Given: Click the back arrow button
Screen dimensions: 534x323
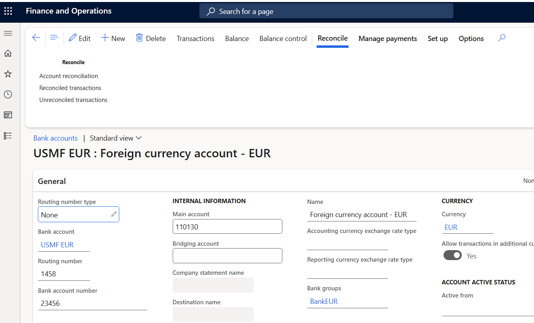Looking at the screenshot, I should (x=36, y=38).
